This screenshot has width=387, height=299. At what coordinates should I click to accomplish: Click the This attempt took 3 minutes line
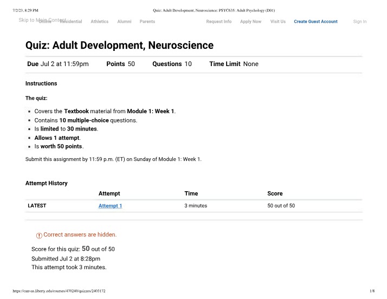(x=69, y=267)
